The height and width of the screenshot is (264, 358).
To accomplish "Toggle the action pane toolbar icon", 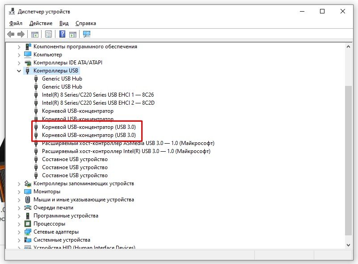I will (73, 34).
